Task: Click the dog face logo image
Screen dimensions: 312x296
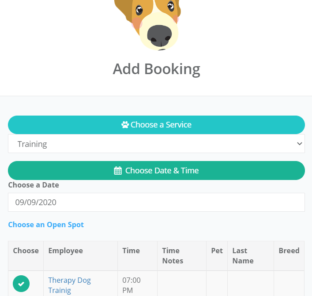Action: point(148,25)
